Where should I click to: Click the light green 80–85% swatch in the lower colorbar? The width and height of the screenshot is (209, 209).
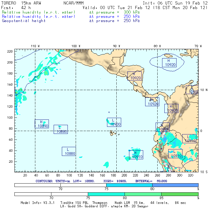(143, 194)
